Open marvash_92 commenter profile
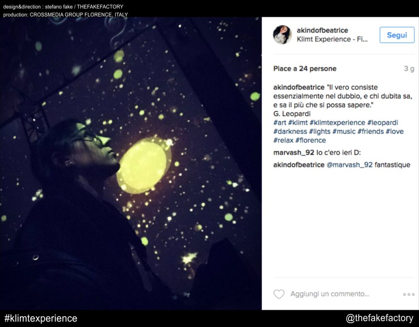This screenshot has height=327, width=419. pos(293,153)
